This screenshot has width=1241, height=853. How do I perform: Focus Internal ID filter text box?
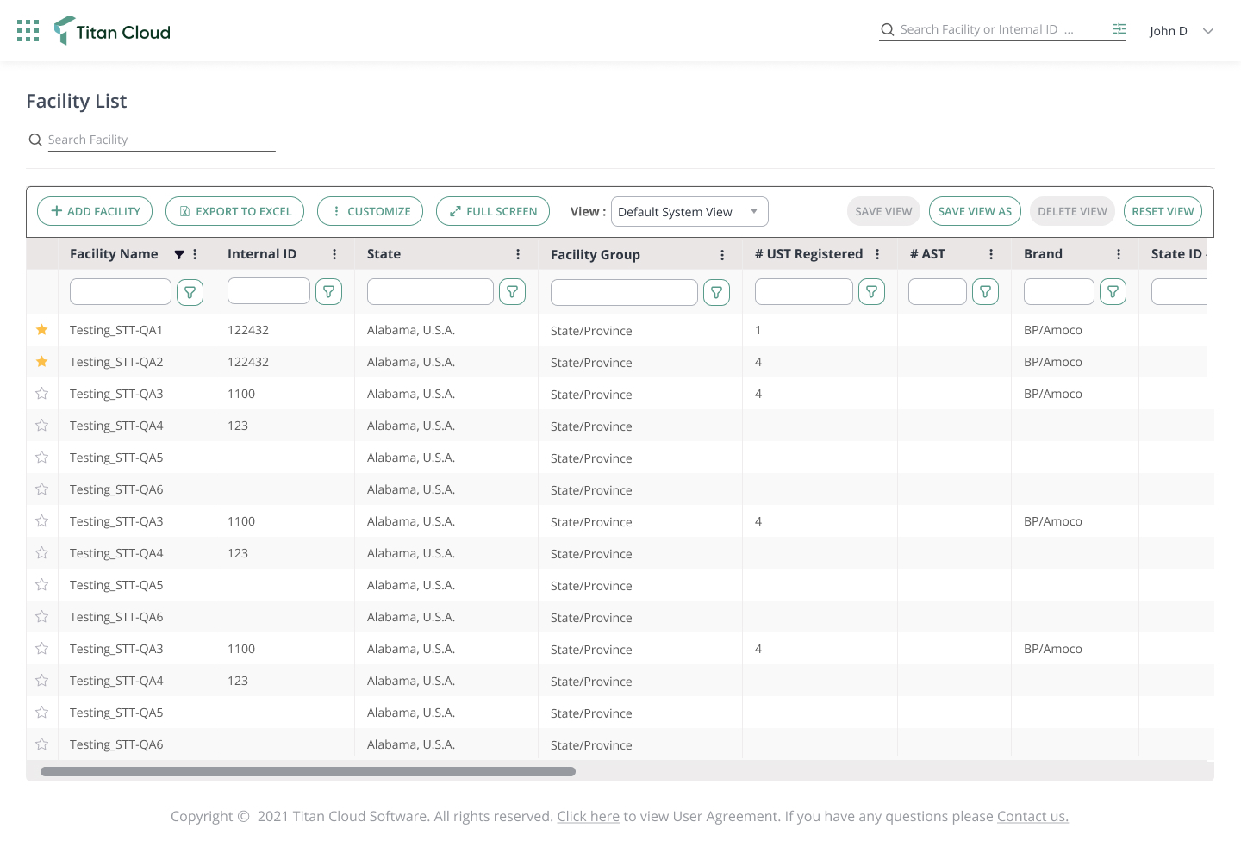tap(269, 291)
